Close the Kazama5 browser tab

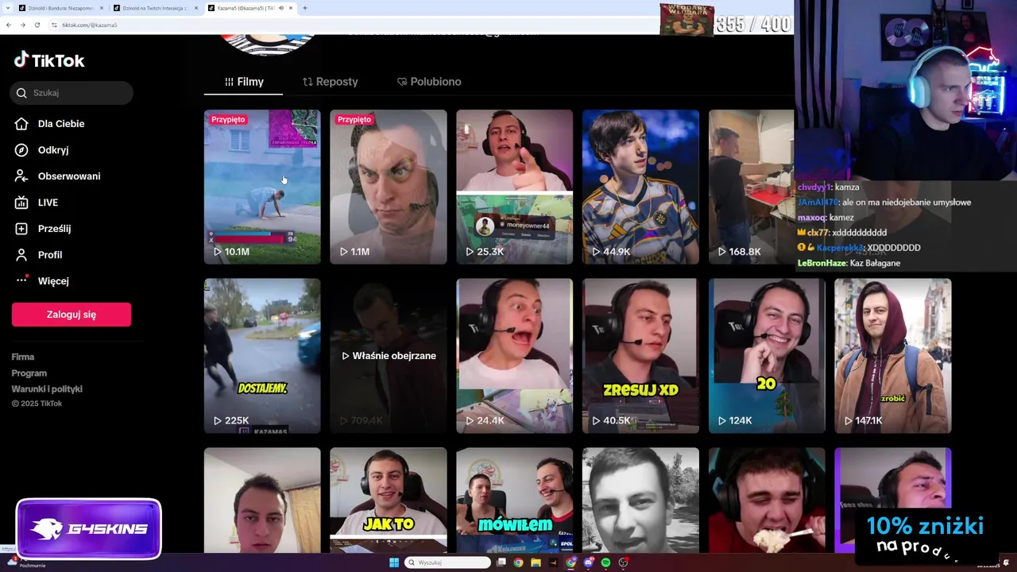click(292, 8)
